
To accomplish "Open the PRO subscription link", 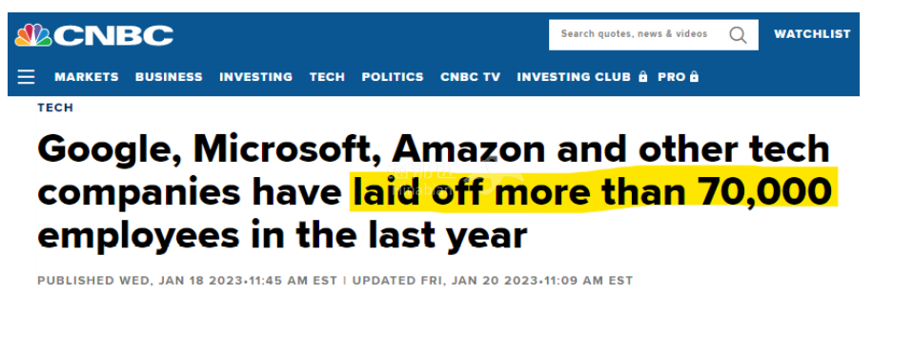I will click(x=672, y=77).
